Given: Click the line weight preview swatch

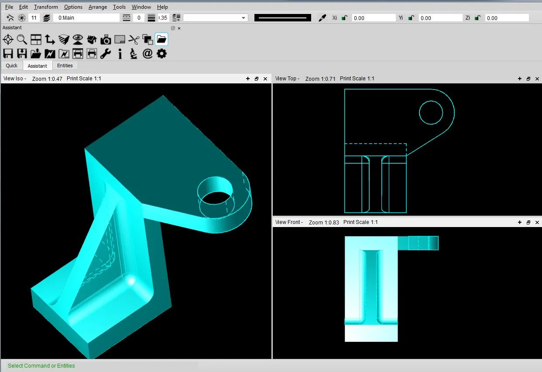Looking at the screenshot, I should (282, 17).
